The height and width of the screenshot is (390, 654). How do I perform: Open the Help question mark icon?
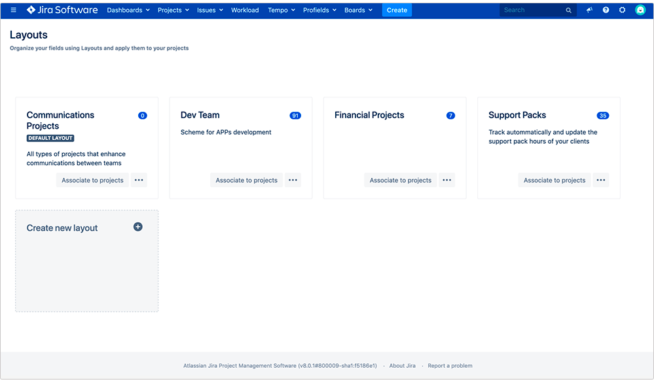(x=605, y=9)
